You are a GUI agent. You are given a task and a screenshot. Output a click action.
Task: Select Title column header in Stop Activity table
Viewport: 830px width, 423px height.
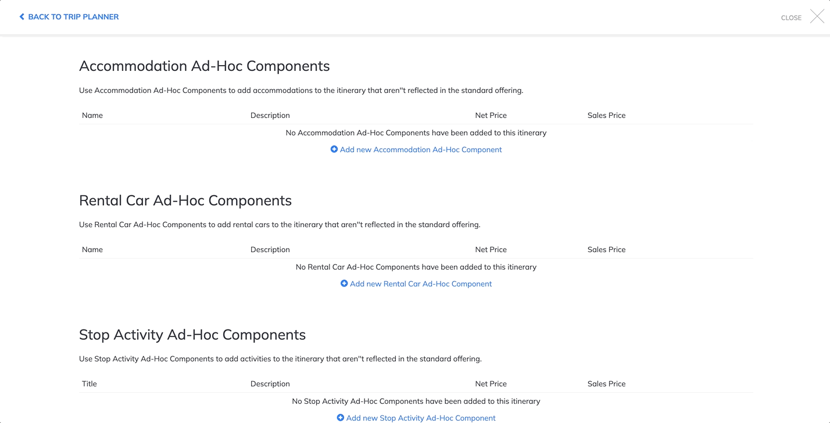[x=90, y=383]
